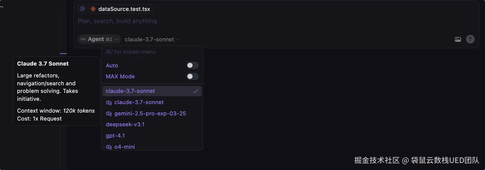
Task: Choose gpt-4.1 in the model menu
Action: pyautogui.click(x=115, y=136)
